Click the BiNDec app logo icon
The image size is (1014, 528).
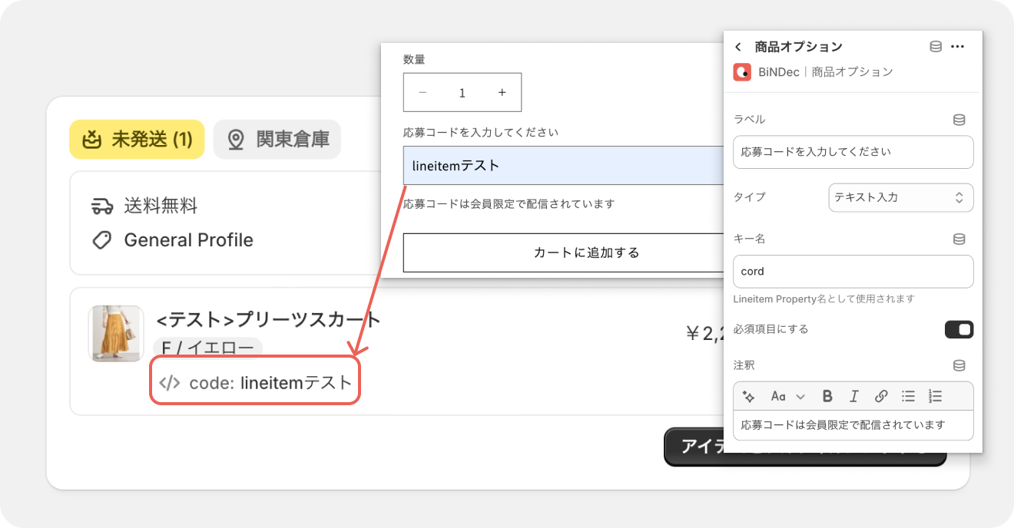pyautogui.click(x=742, y=72)
